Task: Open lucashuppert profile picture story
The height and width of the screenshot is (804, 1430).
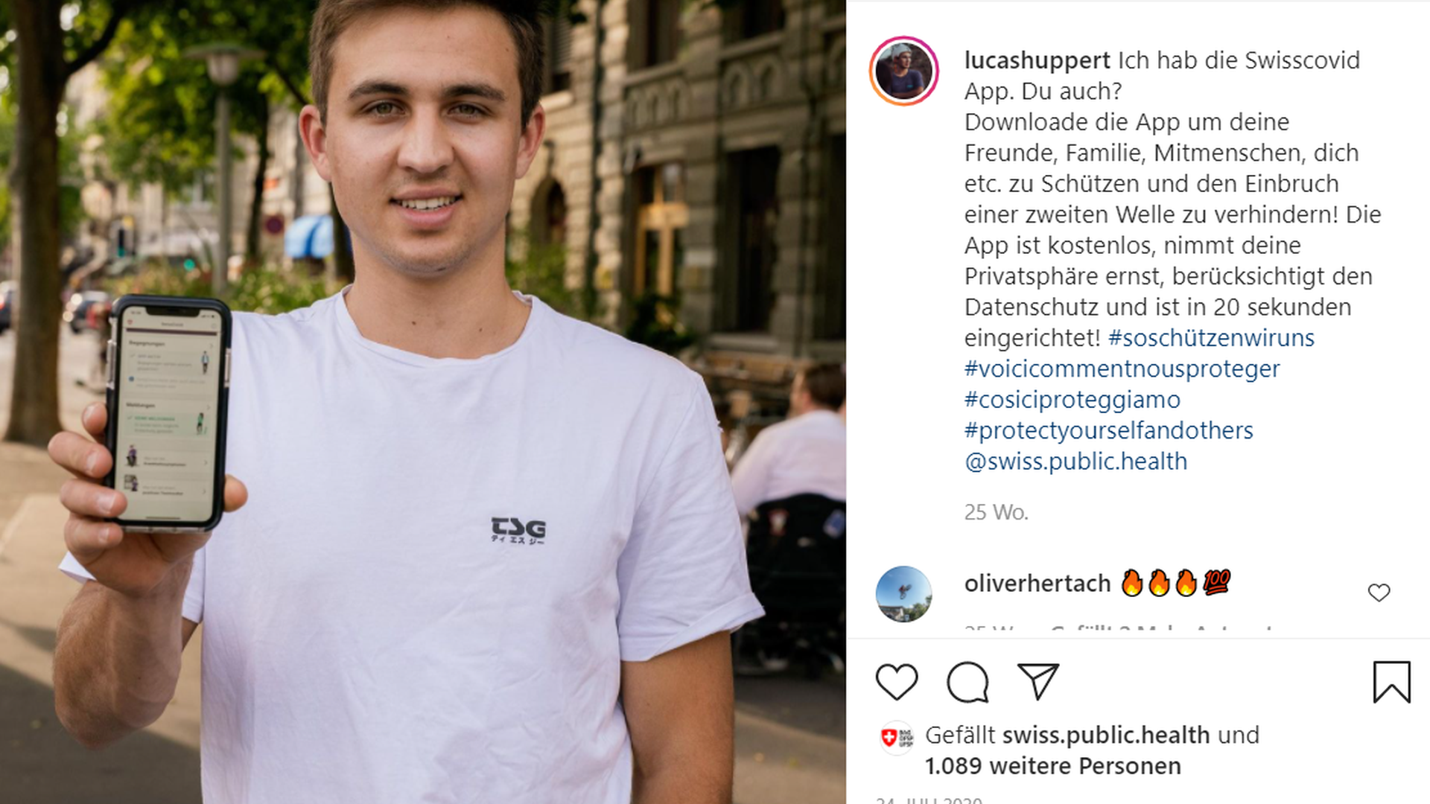Action: tap(903, 71)
